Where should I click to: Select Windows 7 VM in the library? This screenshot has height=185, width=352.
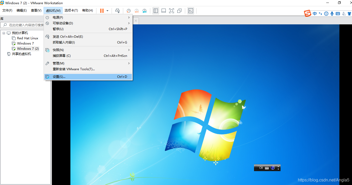point(25,43)
